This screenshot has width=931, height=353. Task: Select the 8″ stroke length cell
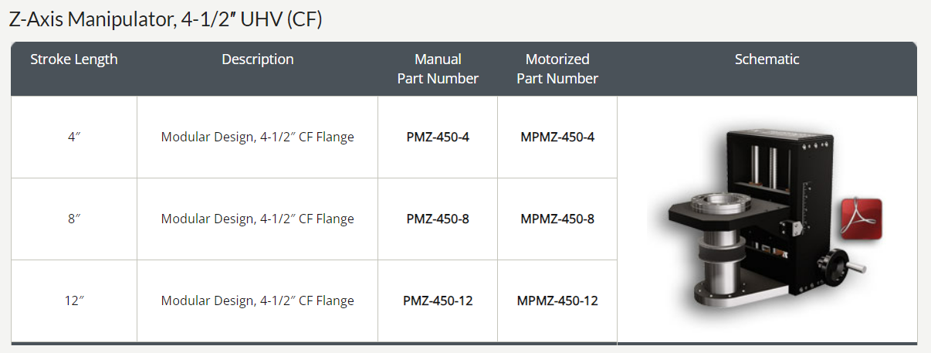click(x=74, y=219)
